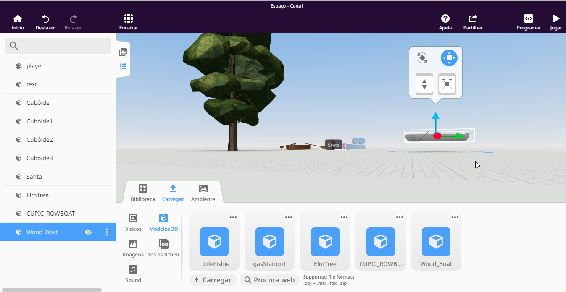Image resolution: width=566 pixels, height=292 pixels.
Task: Open options menu on gasStation1 card
Action: coord(289,217)
